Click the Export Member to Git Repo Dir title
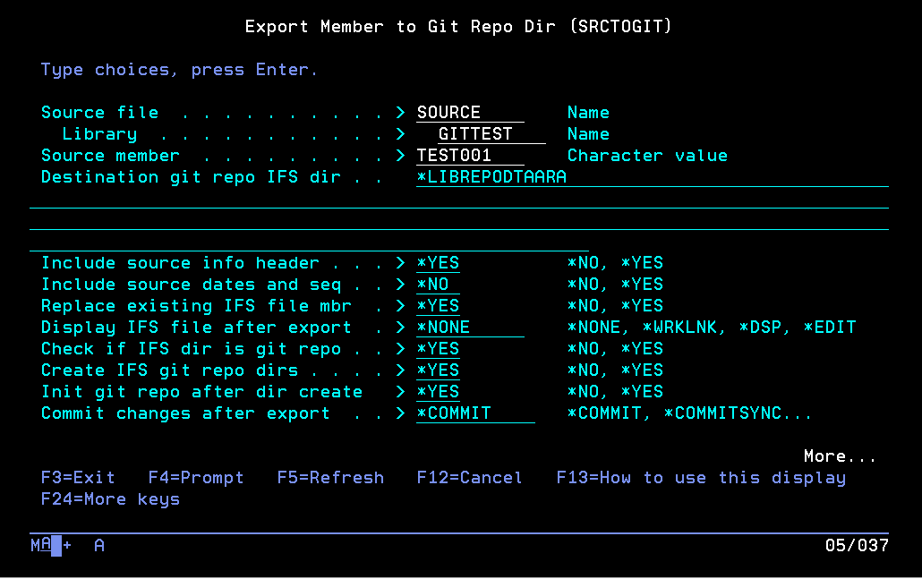Viewport: 922px width, 579px height. pyautogui.click(x=458, y=27)
